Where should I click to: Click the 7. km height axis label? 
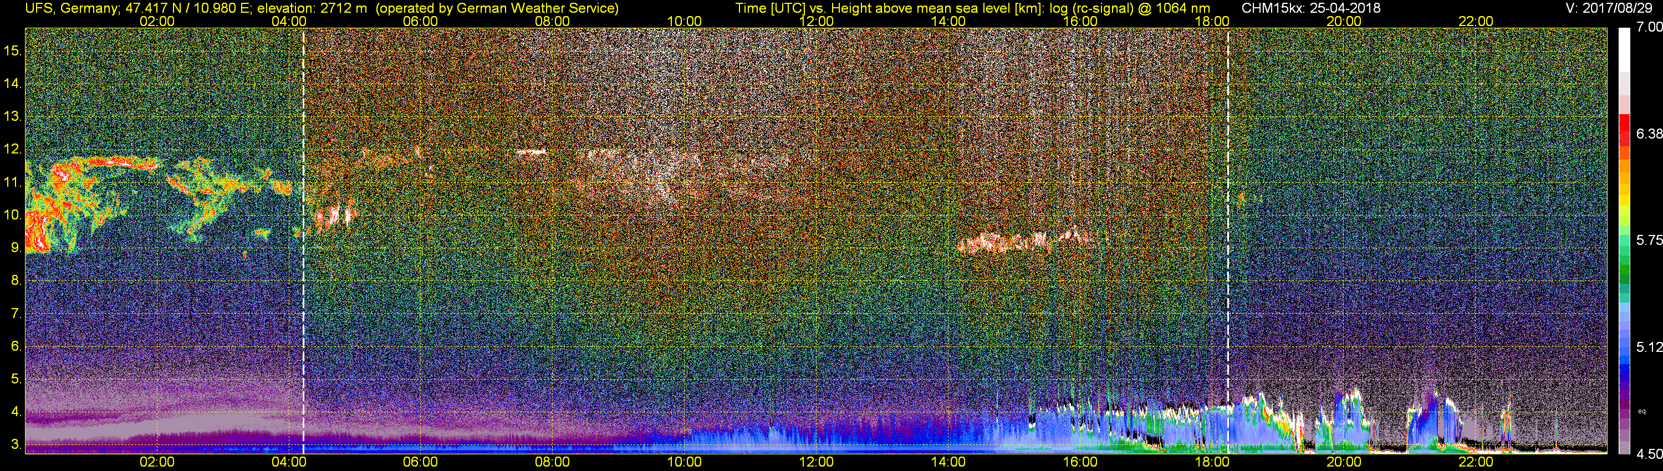16,314
